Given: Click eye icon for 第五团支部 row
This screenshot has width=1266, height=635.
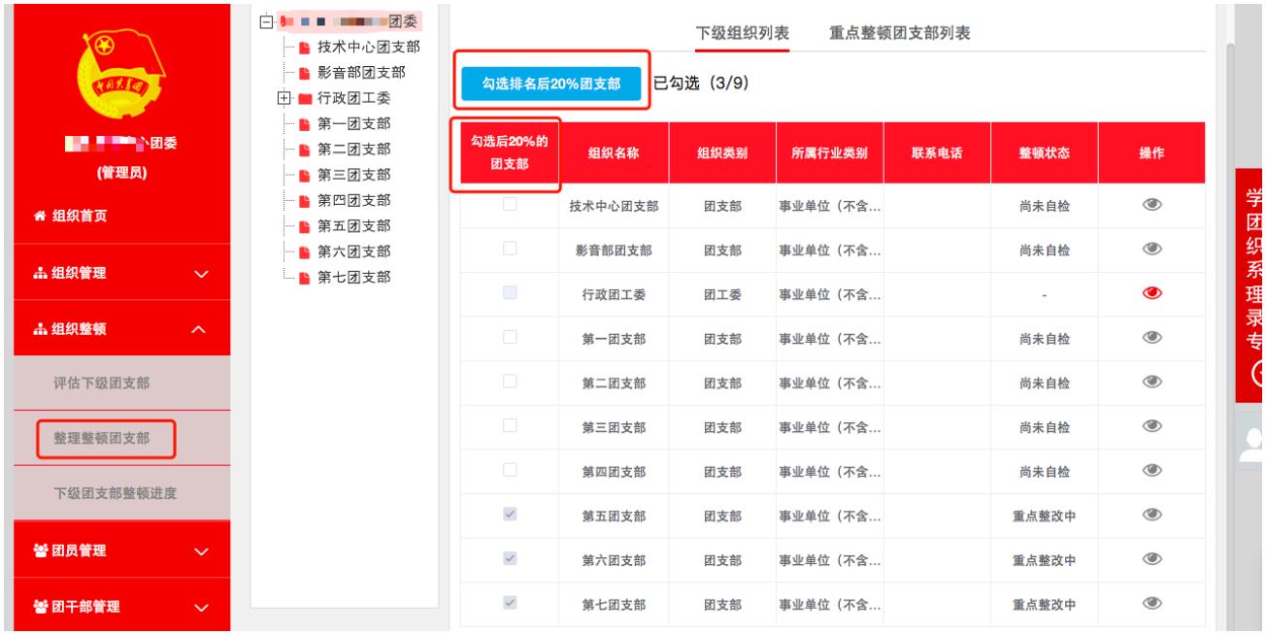Looking at the screenshot, I should [1150, 515].
